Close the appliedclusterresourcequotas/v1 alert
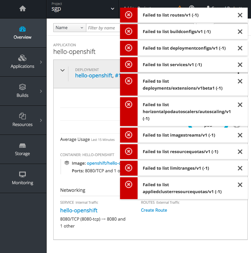Image resolution: width=251 pixels, height=253 pixels. tap(240, 185)
